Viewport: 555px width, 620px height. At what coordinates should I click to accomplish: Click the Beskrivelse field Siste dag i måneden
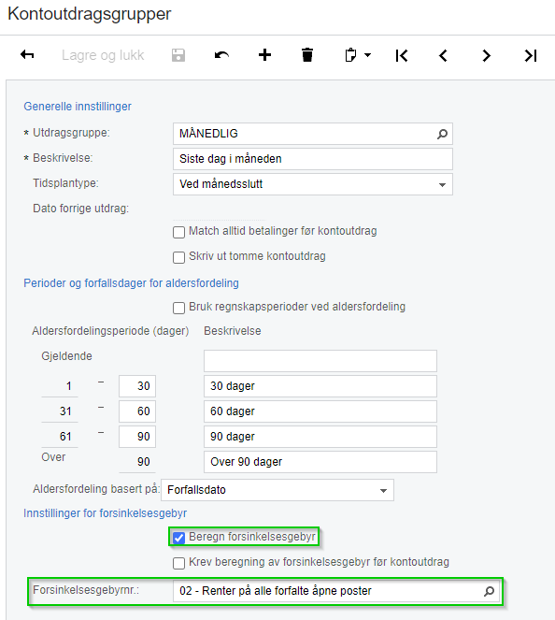[313, 159]
